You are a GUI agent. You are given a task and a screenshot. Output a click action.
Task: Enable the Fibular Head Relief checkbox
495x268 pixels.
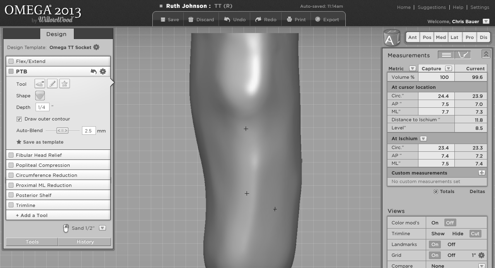11,155
